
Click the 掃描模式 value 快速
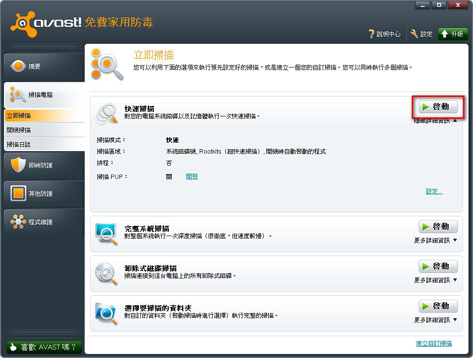point(172,140)
